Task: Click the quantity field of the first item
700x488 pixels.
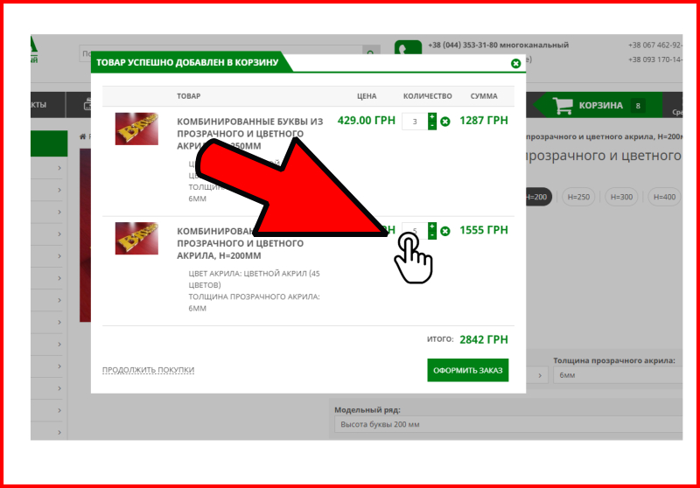Action: 414,121
